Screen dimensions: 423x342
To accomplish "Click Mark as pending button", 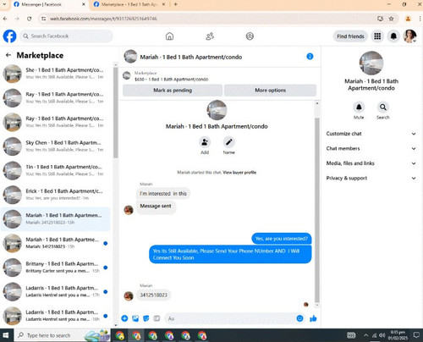I will pyautogui.click(x=173, y=91).
